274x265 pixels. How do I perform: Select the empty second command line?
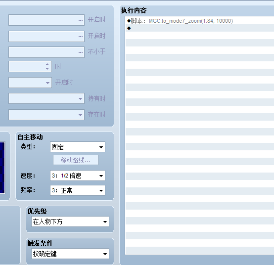click(199, 28)
